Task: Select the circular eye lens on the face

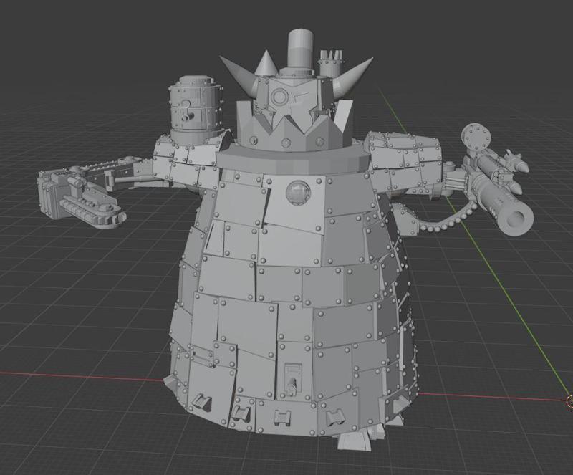Action: (279, 97)
